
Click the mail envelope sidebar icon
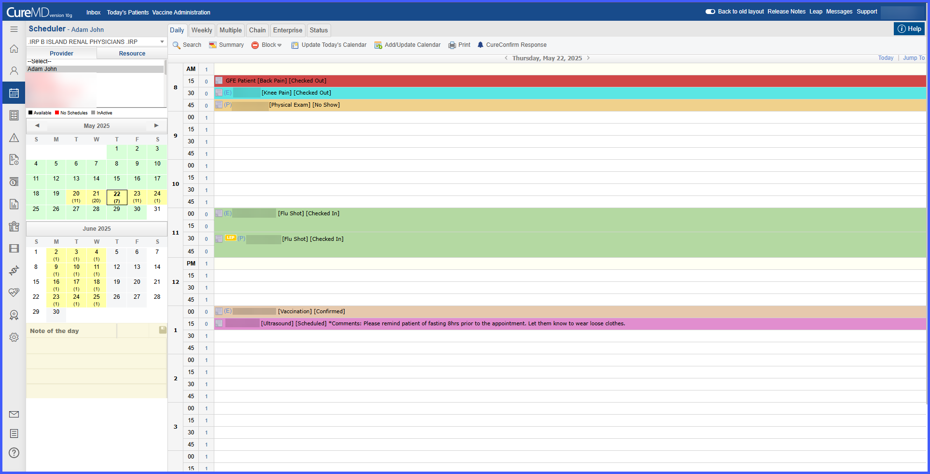(14, 414)
